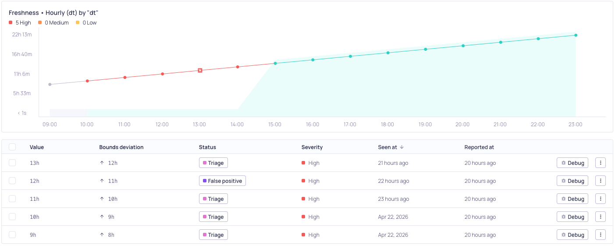Click the Severity column header
The width and height of the screenshot is (615, 246).
click(x=312, y=147)
